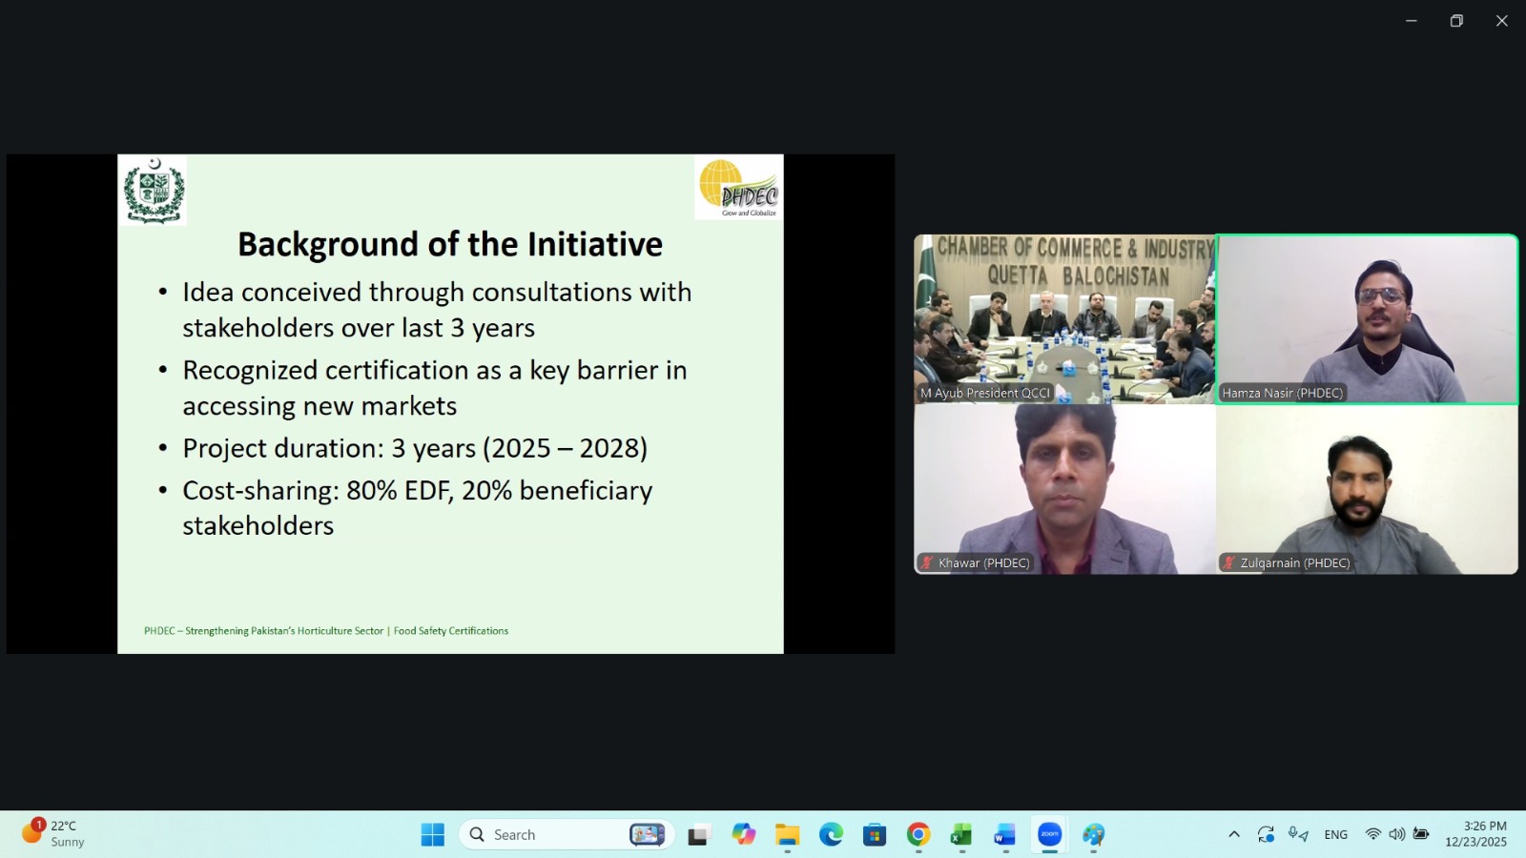Select Hamza Nasir (PHDEC) video tile
Viewport: 1526px width, 858px height.
point(1366,319)
